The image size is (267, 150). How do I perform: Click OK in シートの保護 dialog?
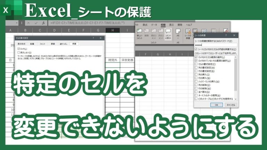click(217, 105)
